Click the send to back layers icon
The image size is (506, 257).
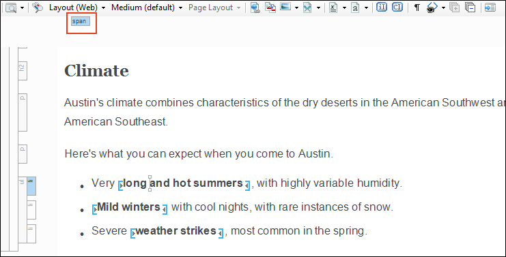pyautogui.click(x=470, y=7)
